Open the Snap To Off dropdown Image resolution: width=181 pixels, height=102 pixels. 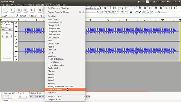point(23,97)
